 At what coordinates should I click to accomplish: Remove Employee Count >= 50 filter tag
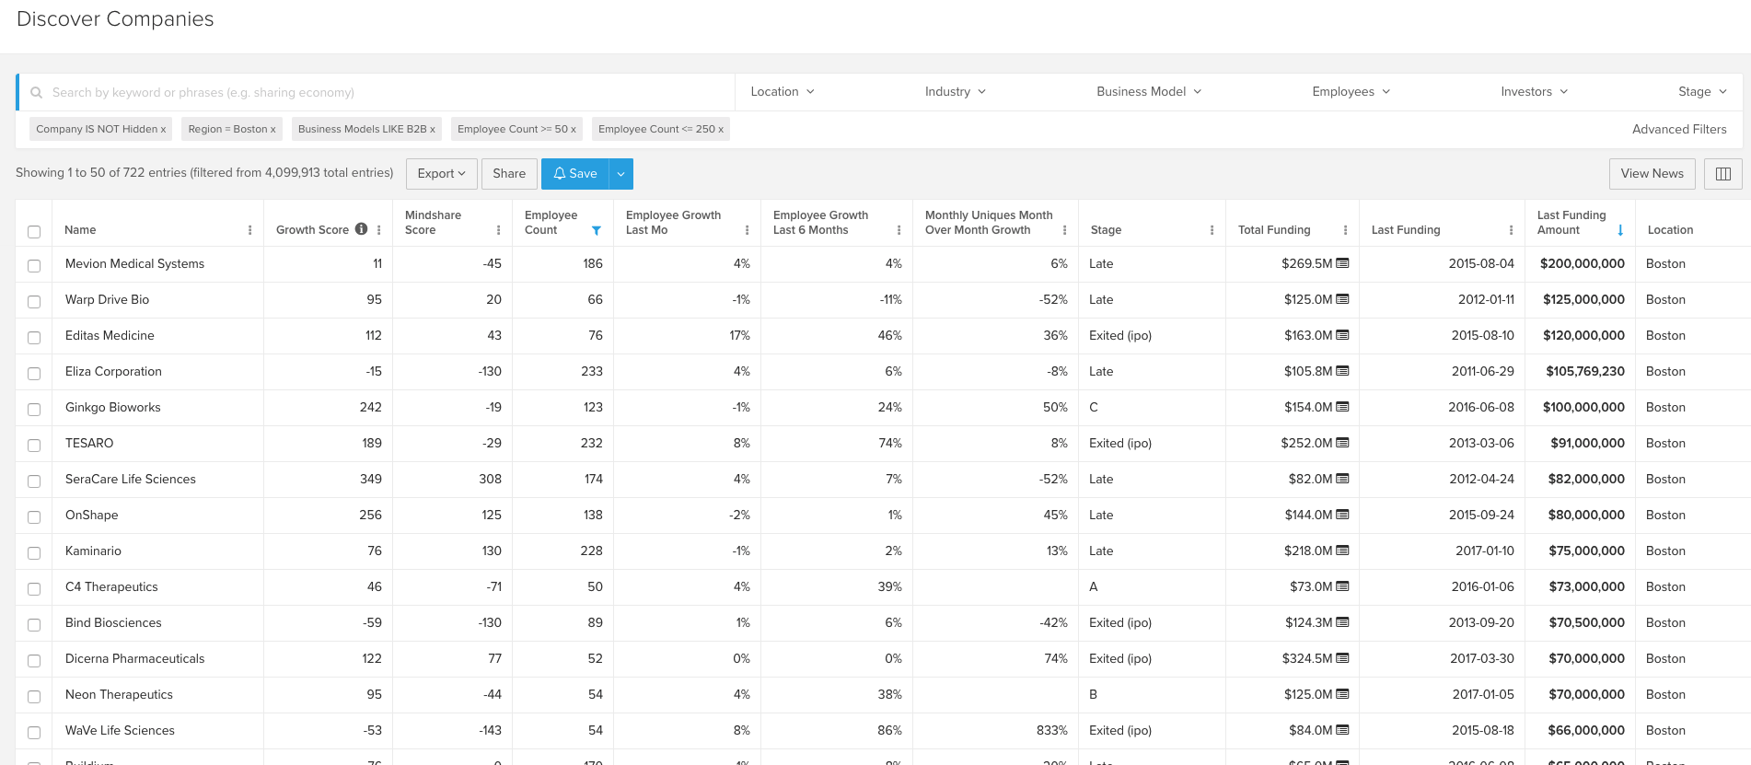(574, 130)
